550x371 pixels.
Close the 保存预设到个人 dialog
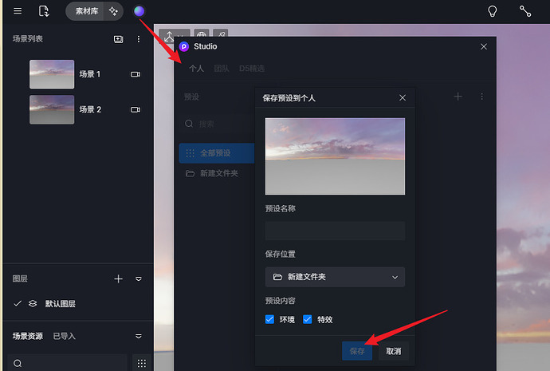[403, 98]
